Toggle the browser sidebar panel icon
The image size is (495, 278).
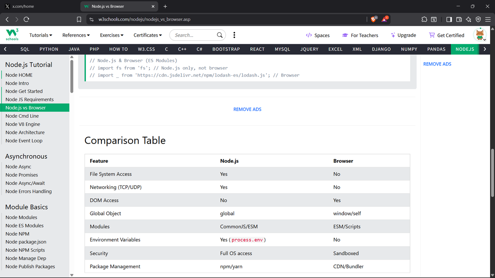[449, 19]
